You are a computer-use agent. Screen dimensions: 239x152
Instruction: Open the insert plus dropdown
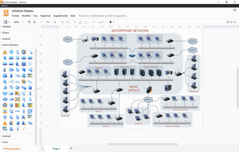tap(112, 22)
